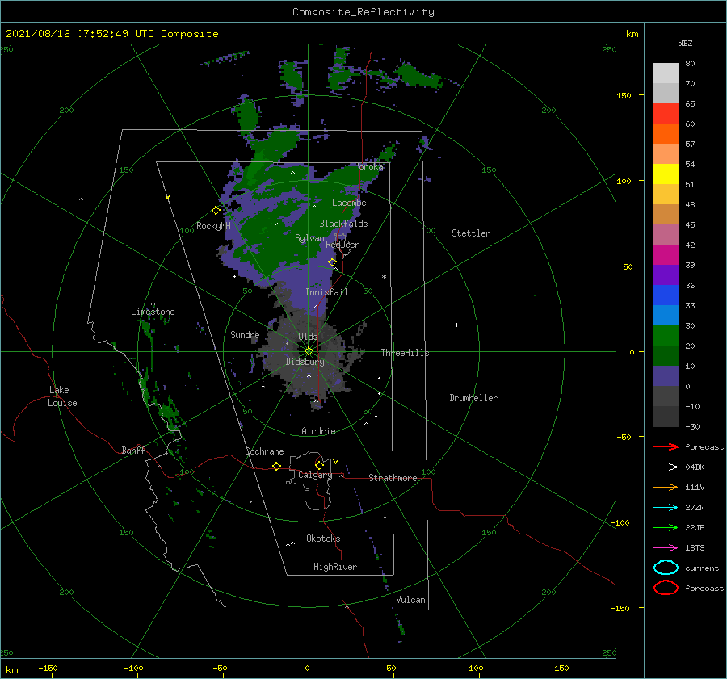This screenshot has height=679, width=727.
Task: Click the Olds city label
Action: click(x=308, y=337)
